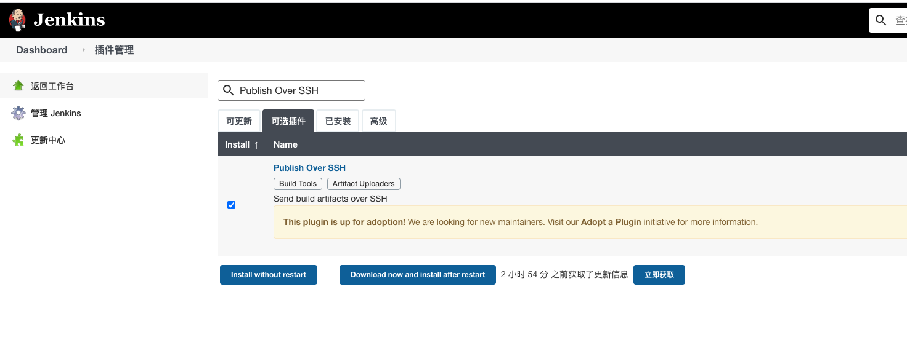The height and width of the screenshot is (348, 907).
Task: Click the gear icon for 管理 Jenkins
Action: tap(18, 113)
